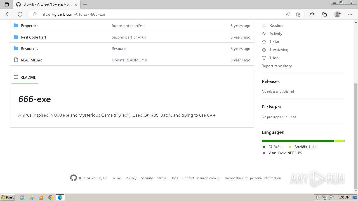
Task: Open Settings and more menu
Action: 350,14
